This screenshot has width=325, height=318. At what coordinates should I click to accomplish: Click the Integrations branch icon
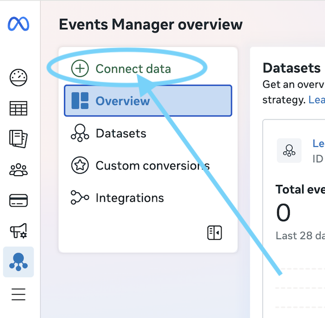point(80,197)
